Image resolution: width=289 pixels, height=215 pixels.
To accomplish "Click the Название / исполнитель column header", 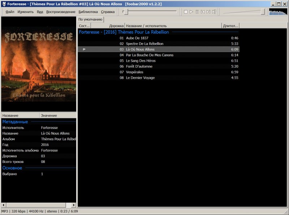I will point(173,26).
